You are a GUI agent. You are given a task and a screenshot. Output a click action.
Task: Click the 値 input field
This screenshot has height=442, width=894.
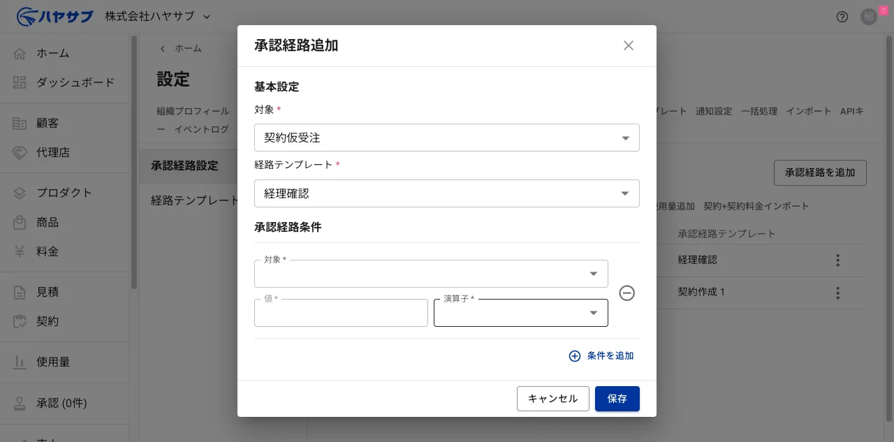[x=341, y=313]
